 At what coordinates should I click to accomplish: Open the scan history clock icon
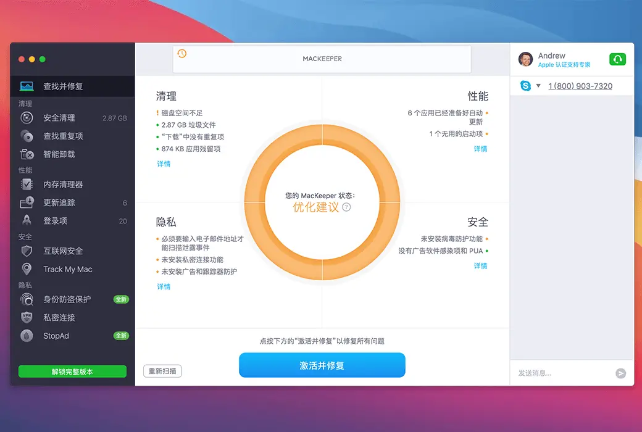coord(181,53)
